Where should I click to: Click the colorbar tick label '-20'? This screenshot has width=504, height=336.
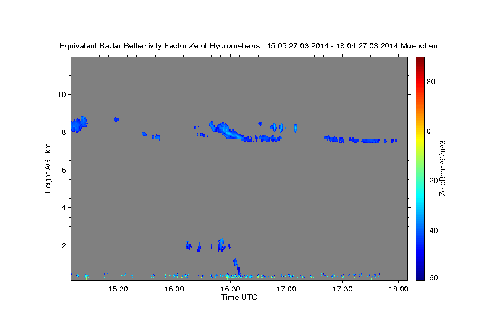(433, 181)
